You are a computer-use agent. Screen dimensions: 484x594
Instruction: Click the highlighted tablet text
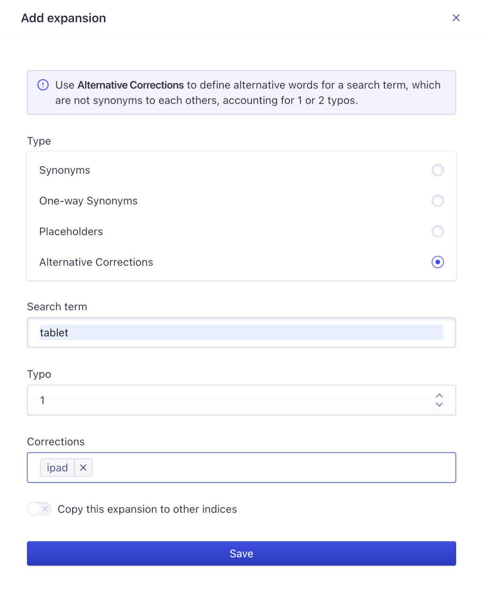(54, 332)
